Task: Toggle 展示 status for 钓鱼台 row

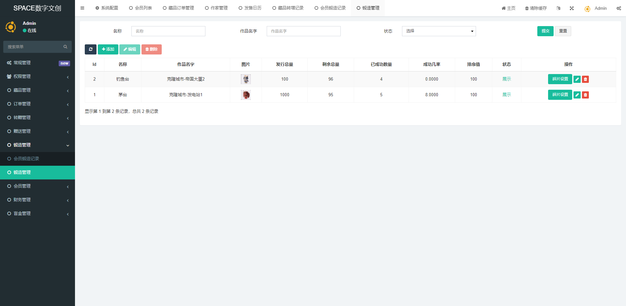Action: 506,79
